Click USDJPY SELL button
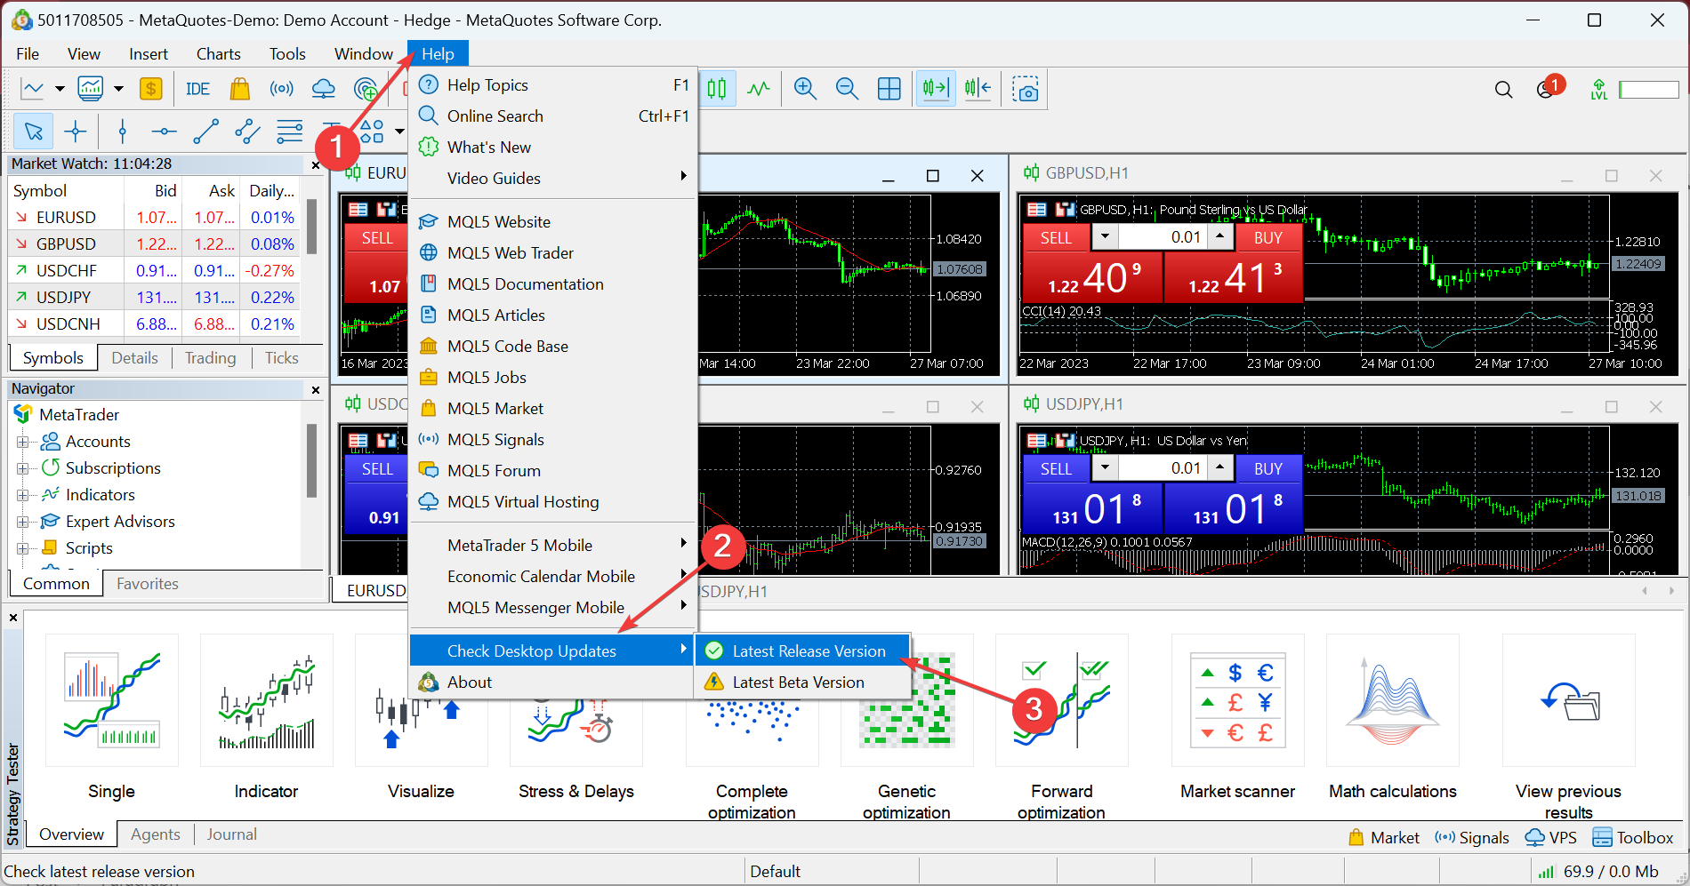The image size is (1690, 886). click(x=1056, y=468)
